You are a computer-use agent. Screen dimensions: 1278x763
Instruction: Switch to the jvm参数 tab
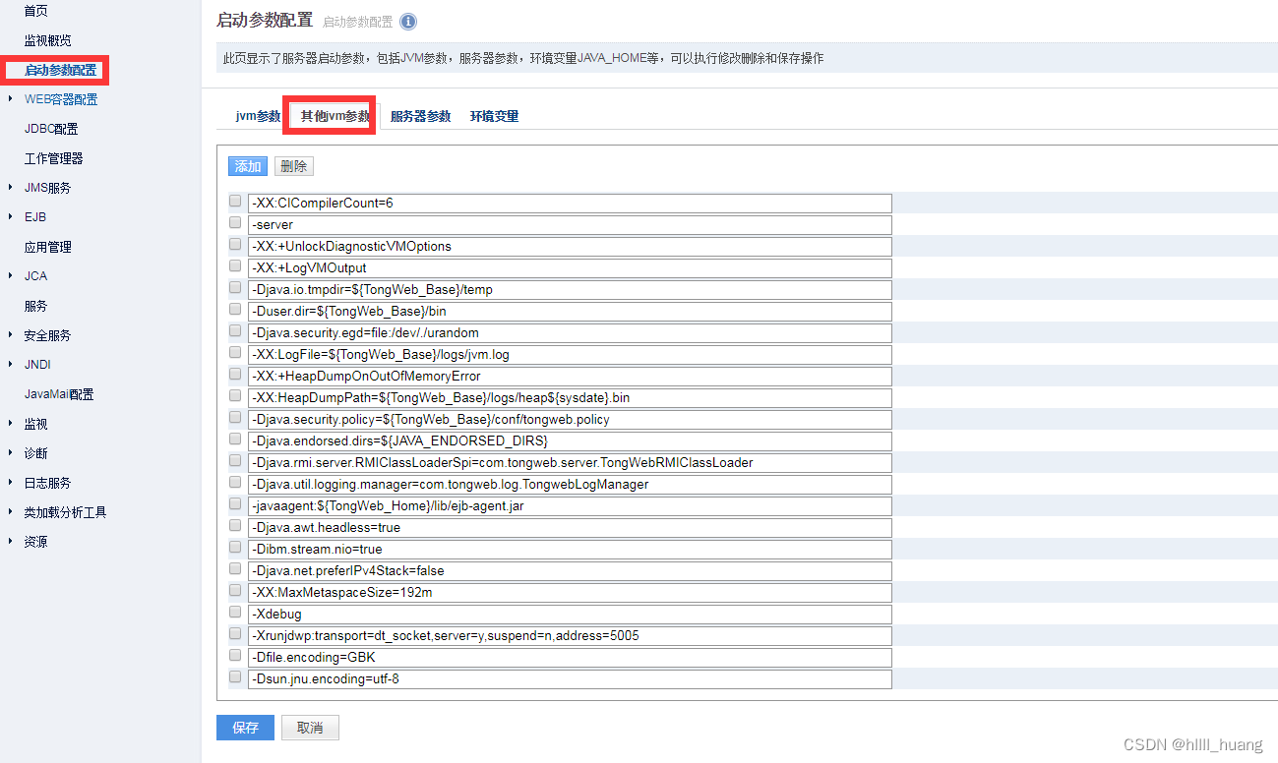(x=257, y=115)
